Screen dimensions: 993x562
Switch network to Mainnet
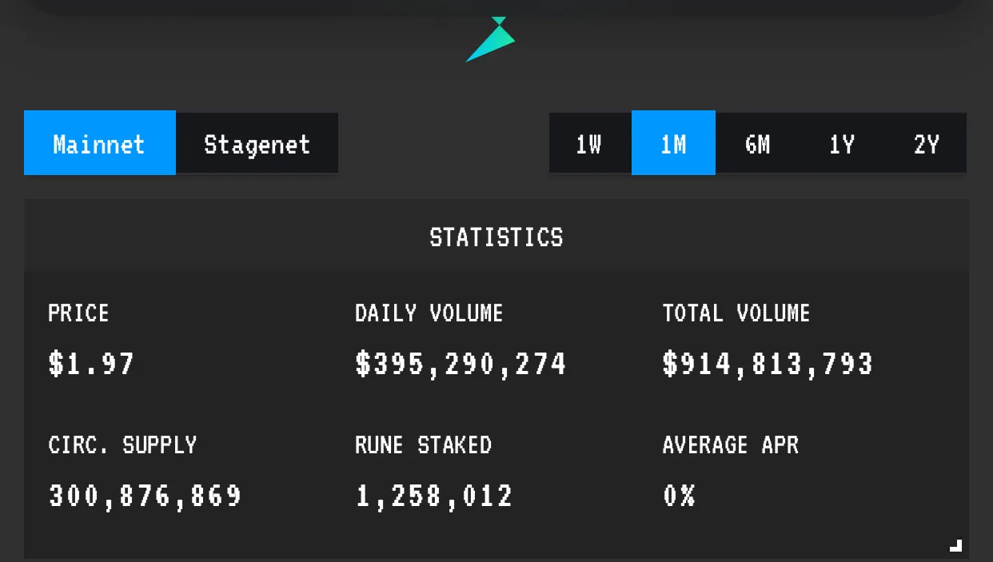pos(100,144)
